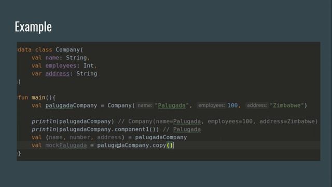Select the "data" keyword on first code line
Viewport: 332px width, 187px height.
[x=24, y=50]
